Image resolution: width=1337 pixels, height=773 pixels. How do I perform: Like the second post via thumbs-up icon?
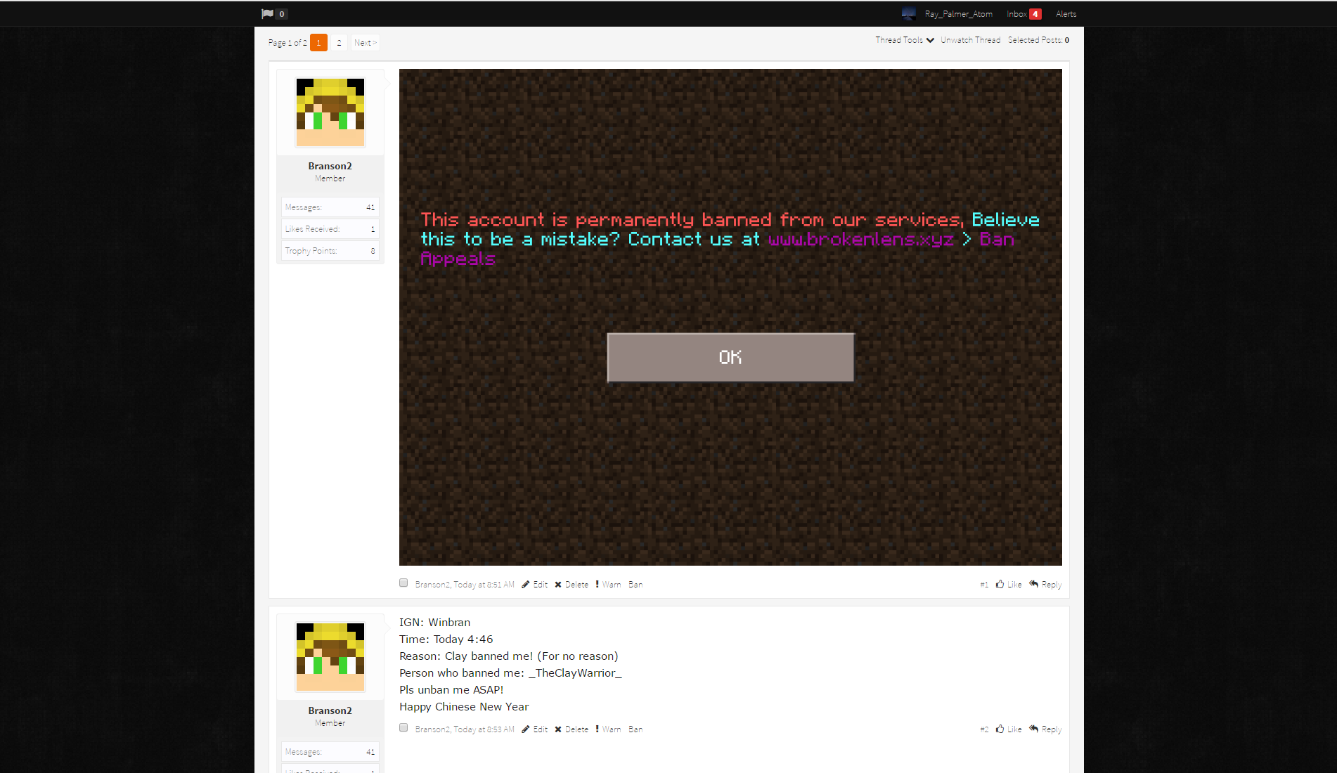(x=1000, y=729)
